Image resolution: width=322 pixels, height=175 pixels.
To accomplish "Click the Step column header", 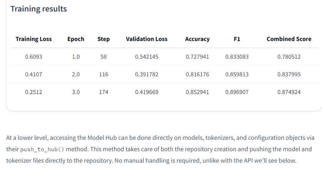I will pos(104,39).
